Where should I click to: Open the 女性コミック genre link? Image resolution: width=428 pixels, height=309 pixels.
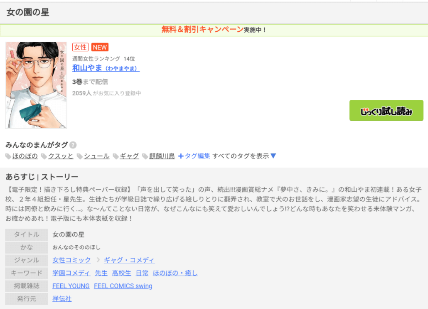[x=72, y=260]
